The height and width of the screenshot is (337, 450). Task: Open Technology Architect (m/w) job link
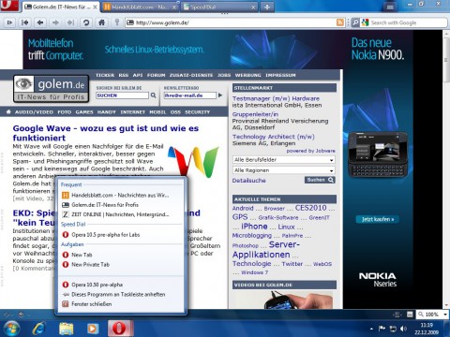pyautogui.click(x=274, y=137)
